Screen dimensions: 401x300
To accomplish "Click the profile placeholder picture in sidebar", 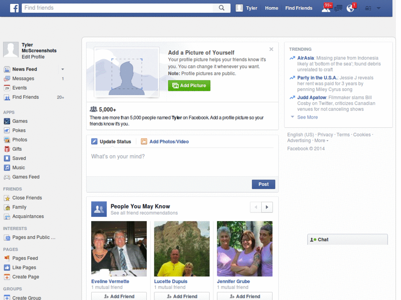I will (x=11, y=50).
